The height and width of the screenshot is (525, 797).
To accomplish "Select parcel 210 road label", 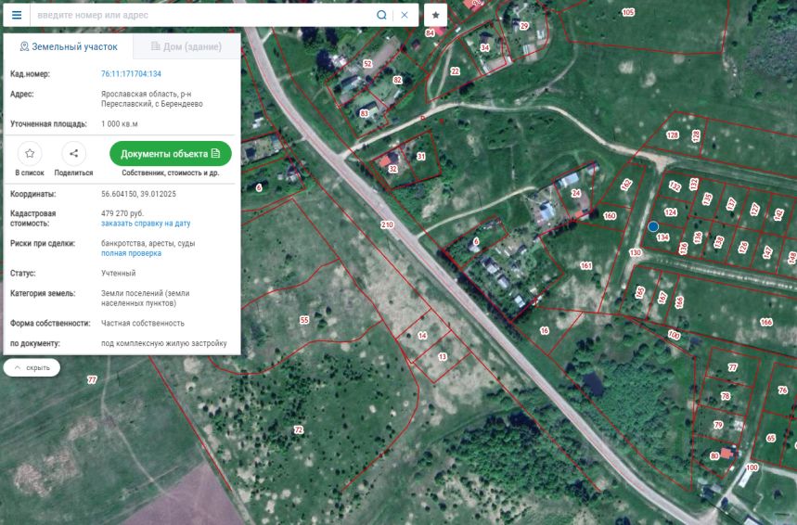I will click(x=387, y=224).
